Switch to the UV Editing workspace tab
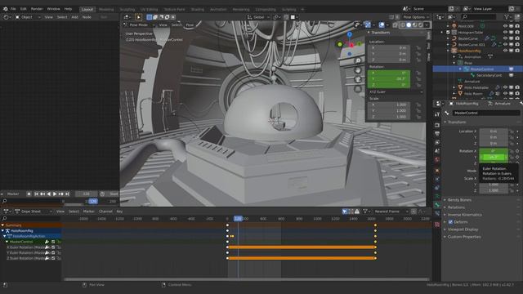This screenshot has height=294, width=523. click(149, 9)
